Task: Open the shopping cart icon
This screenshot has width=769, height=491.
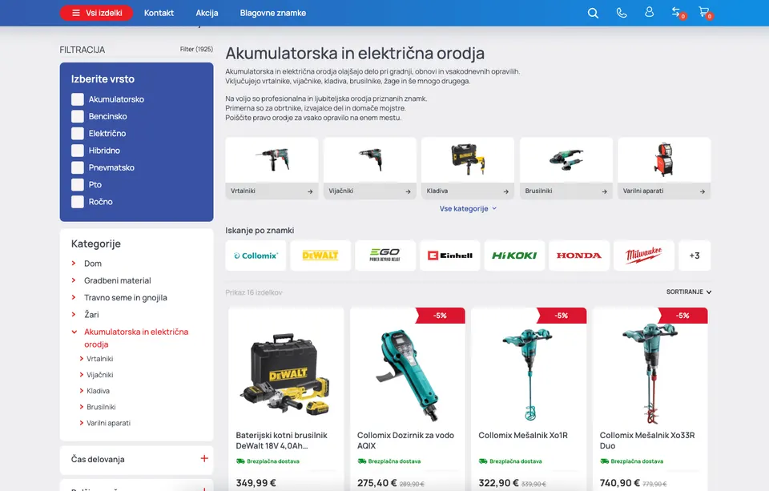Action: 704,12
